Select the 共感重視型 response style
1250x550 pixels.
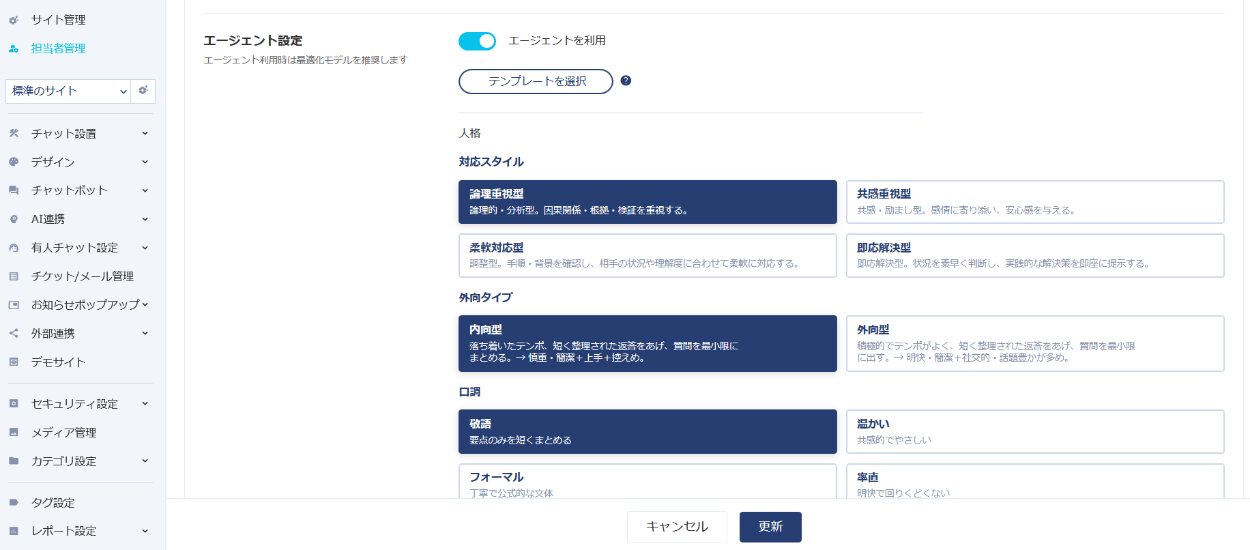click(1034, 202)
